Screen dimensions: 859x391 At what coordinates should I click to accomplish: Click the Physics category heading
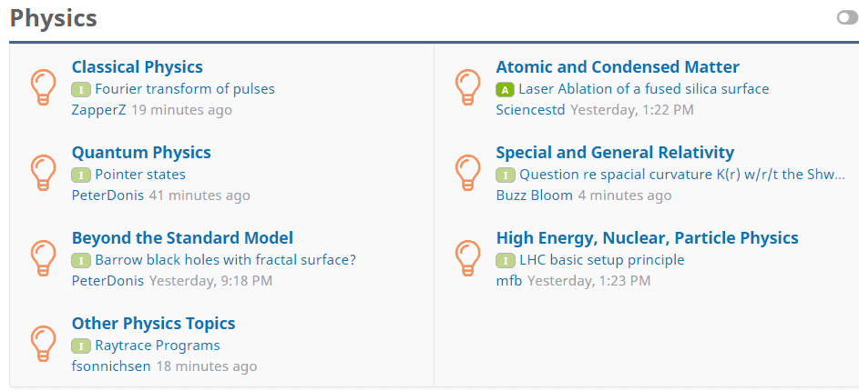pyautogui.click(x=54, y=18)
